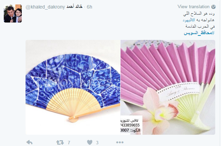This screenshot has height=146, width=221.
Task: Open the display name خالد أحمد
Action: click(75, 6)
